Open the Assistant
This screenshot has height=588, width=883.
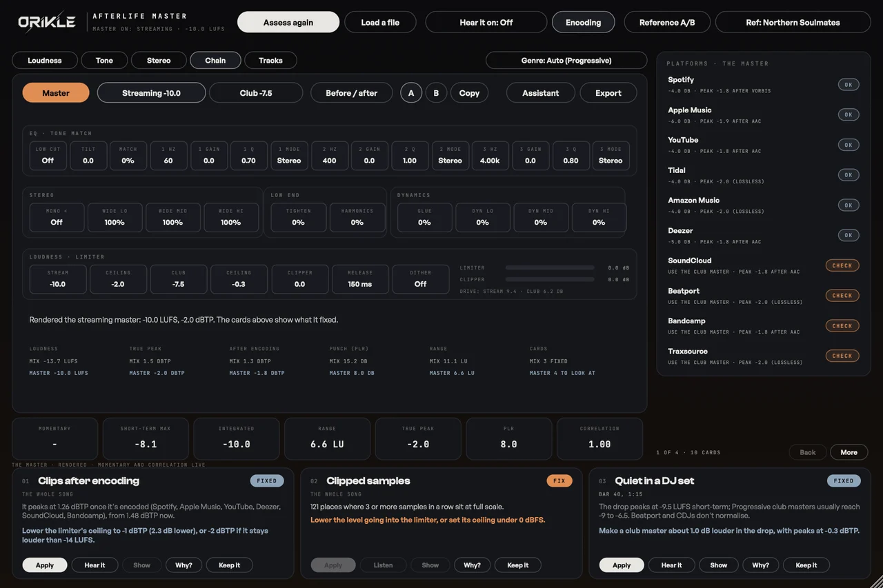[541, 92]
